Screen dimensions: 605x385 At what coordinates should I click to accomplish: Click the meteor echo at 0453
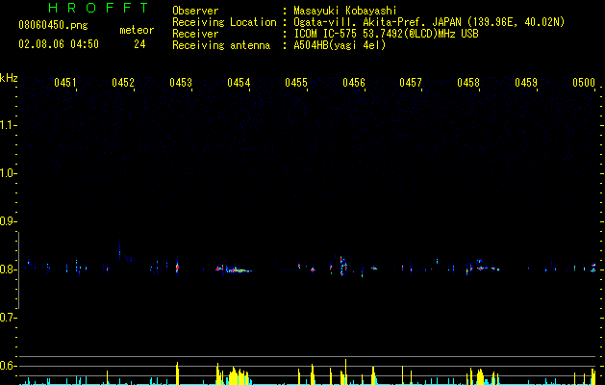click(x=178, y=267)
